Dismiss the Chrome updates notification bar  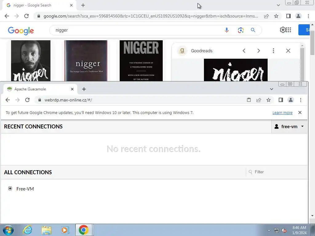point(300,112)
